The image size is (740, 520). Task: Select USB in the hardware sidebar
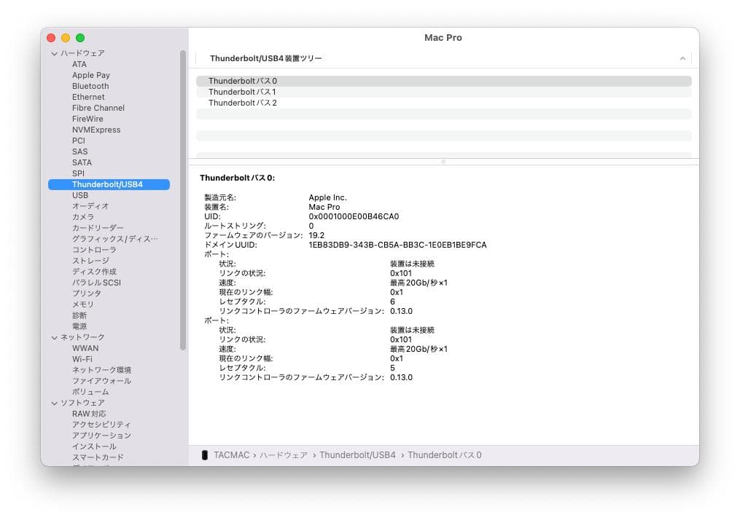(x=82, y=195)
